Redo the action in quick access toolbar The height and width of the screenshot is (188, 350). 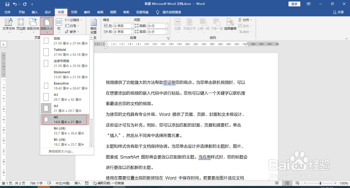[x=25, y=4]
